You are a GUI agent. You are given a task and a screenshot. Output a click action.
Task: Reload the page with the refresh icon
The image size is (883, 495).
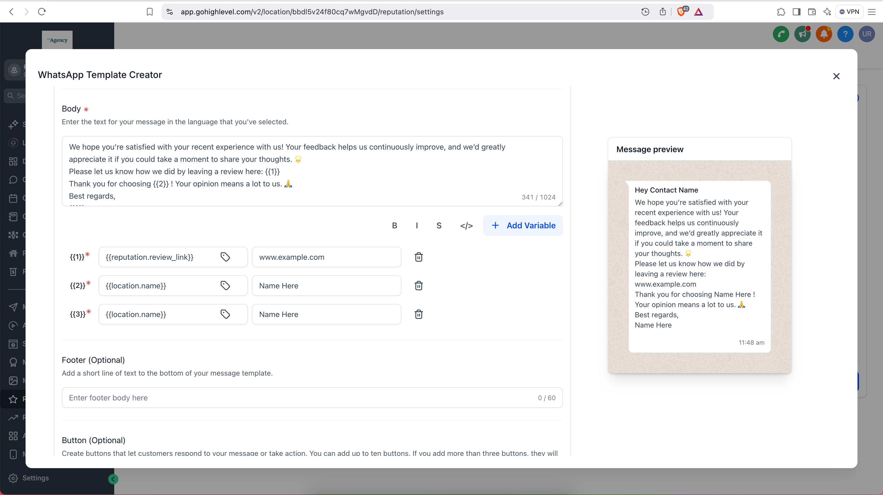[x=42, y=12]
